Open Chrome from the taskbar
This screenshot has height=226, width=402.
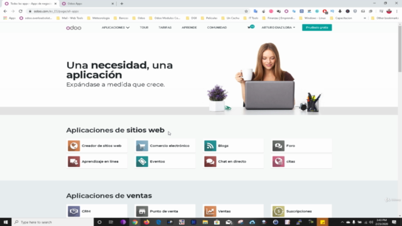pyautogui.click(x=135, y=222)
